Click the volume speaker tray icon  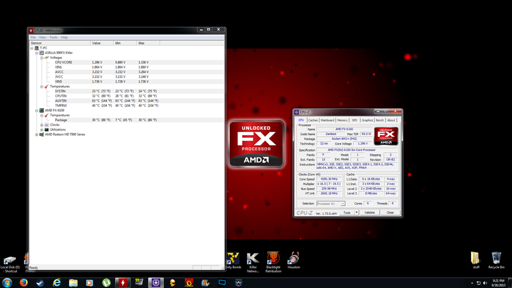(485, 283)
